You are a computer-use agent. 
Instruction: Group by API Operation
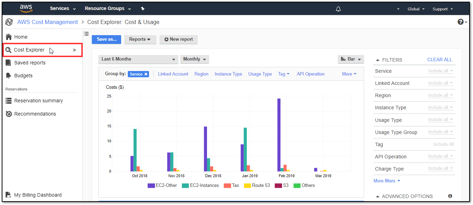311,74
